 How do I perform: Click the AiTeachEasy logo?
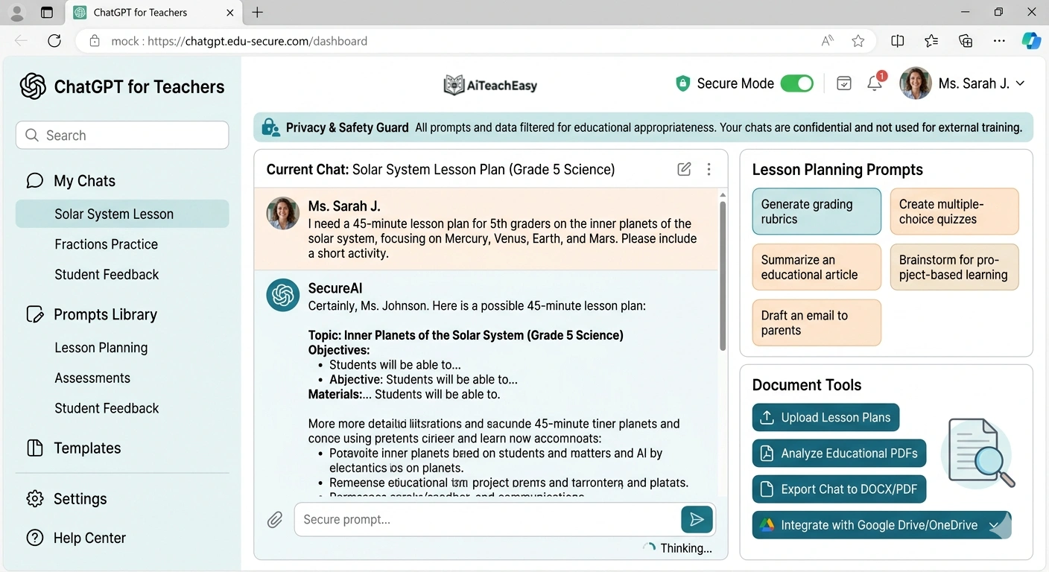[x=489, y=84]
